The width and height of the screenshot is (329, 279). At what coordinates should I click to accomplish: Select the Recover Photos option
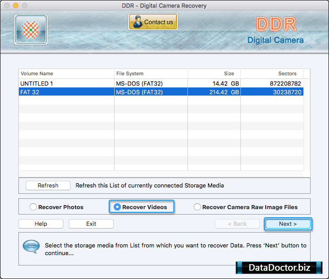57,207
